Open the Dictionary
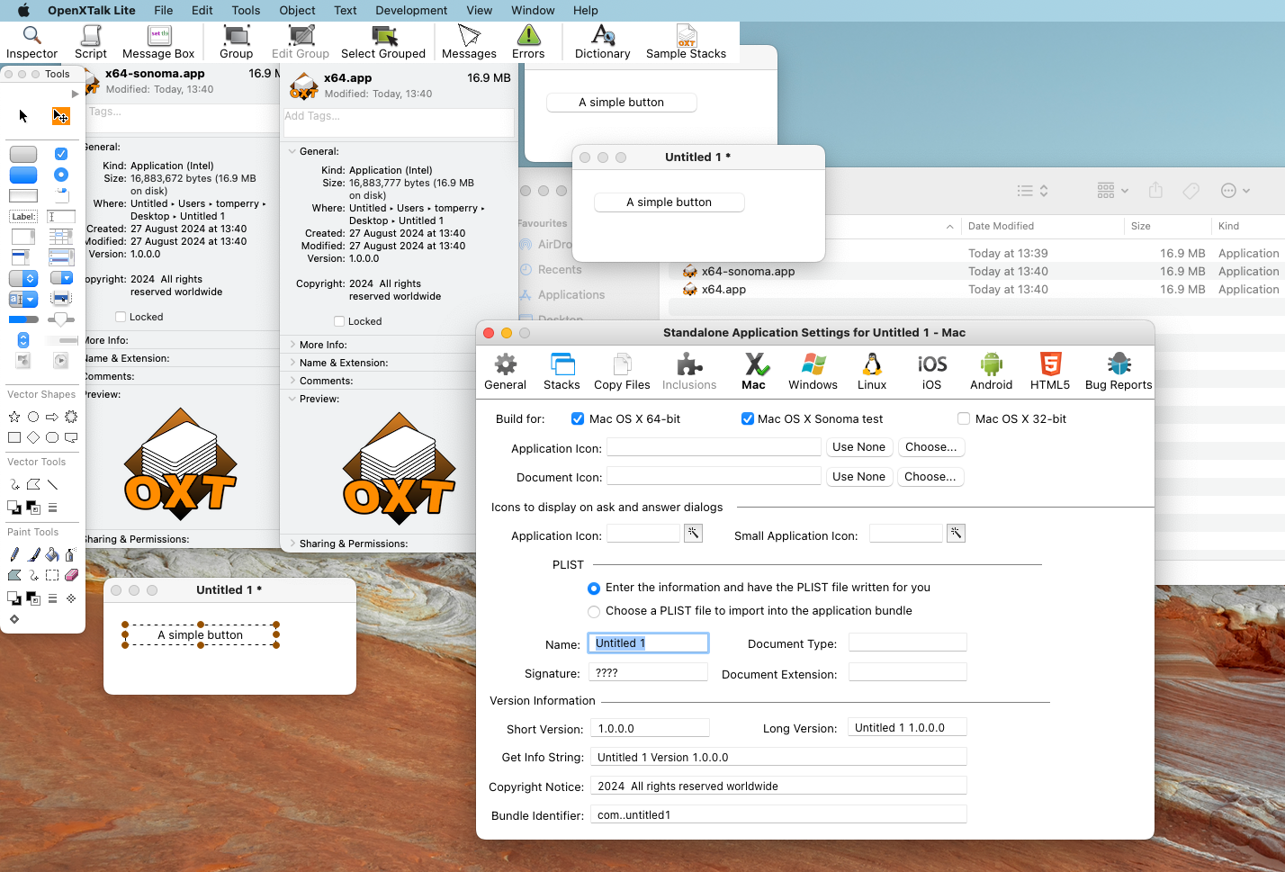This screenshot has width=1285, height=872. (603, 42)
